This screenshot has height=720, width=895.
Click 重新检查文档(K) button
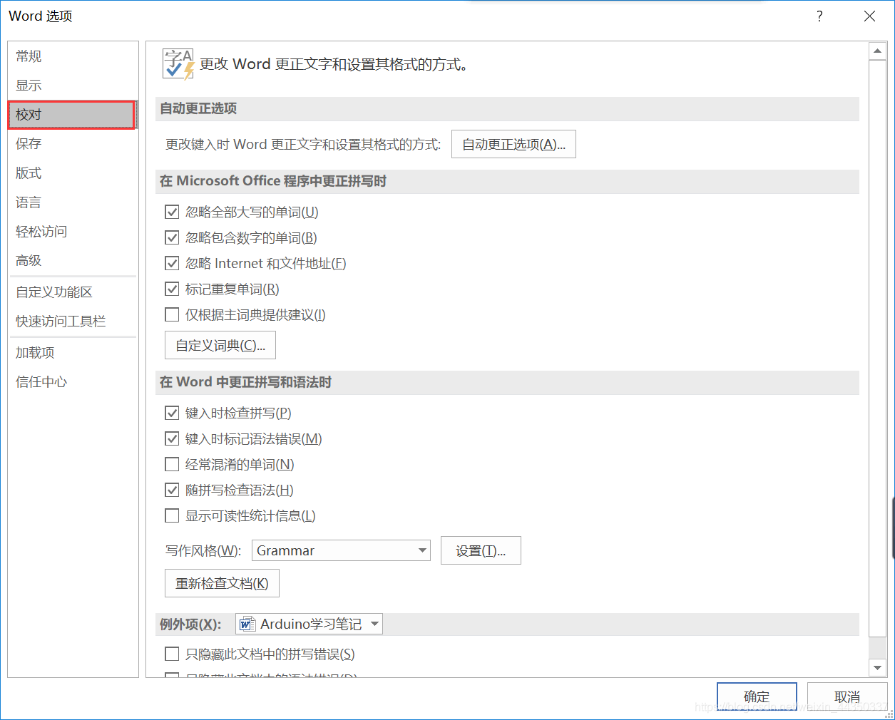tap(222, 584)
